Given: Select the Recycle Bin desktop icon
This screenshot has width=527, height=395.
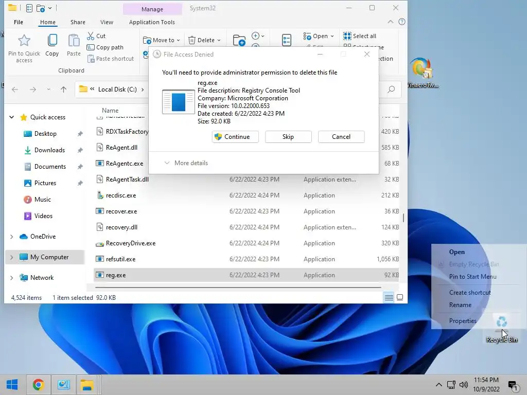Looking at the screenshot, I should (x=502, y=328).
